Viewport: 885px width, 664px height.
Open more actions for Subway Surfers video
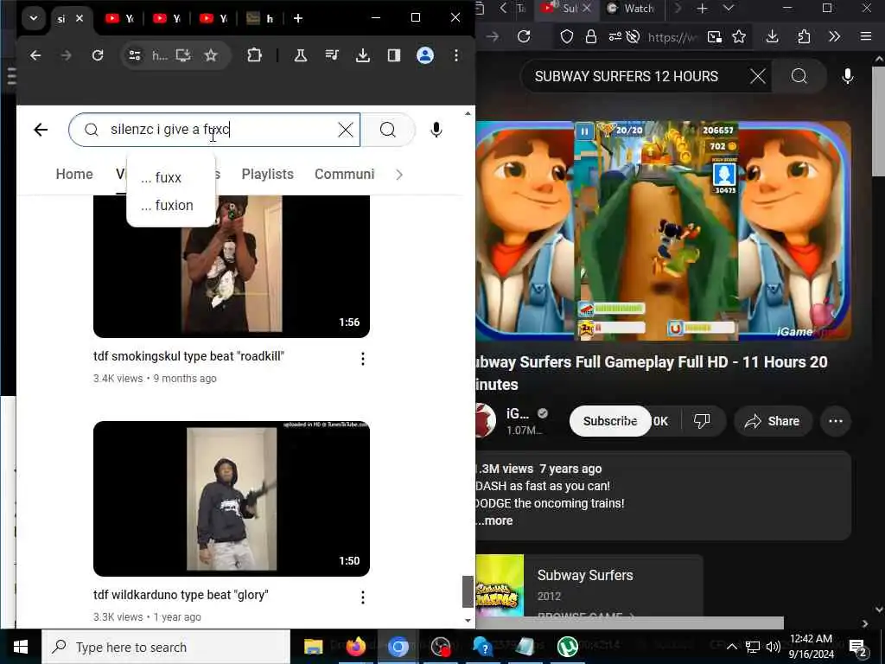(836, 421)
